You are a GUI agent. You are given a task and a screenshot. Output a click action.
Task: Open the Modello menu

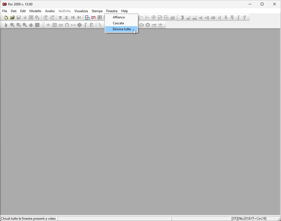coord(35,11)
